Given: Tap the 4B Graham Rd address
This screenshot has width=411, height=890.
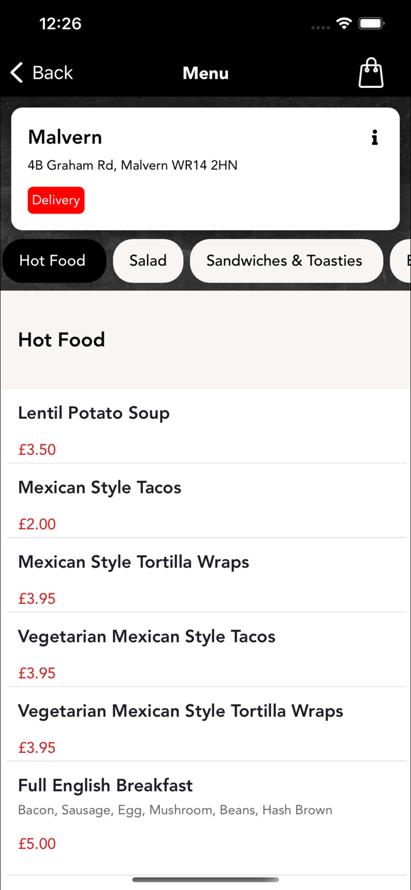Looking at the screenshot, I should click(132, 166).
